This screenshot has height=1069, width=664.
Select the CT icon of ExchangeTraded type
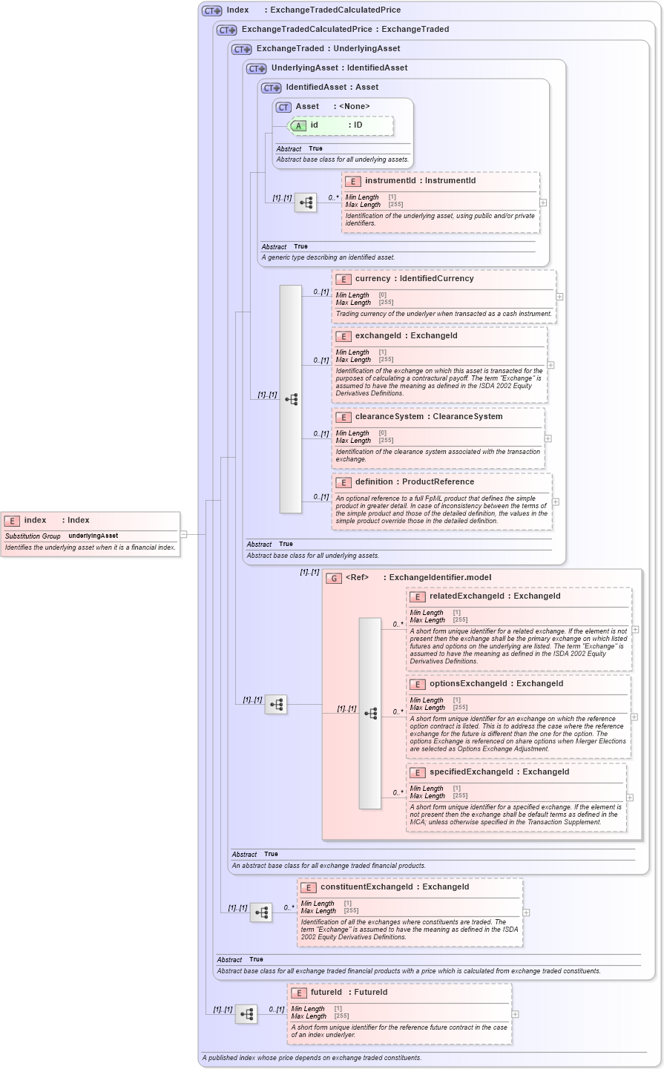pos(240,48)
